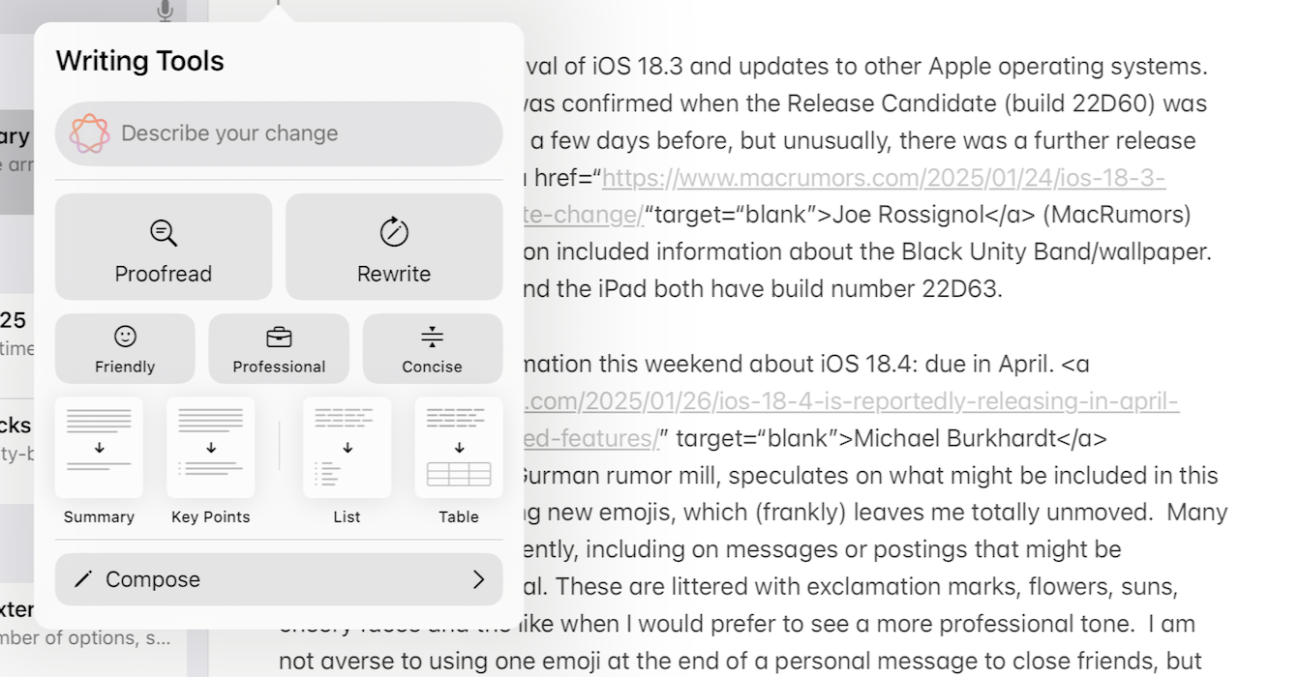The image size is (1299, 677).
Task: Click the Compose pencil icon
Action: pos(83,579)
